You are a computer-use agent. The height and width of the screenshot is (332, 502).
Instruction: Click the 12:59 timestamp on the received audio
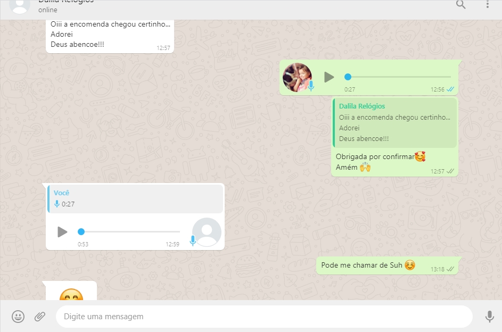click(x=172, y=244)
